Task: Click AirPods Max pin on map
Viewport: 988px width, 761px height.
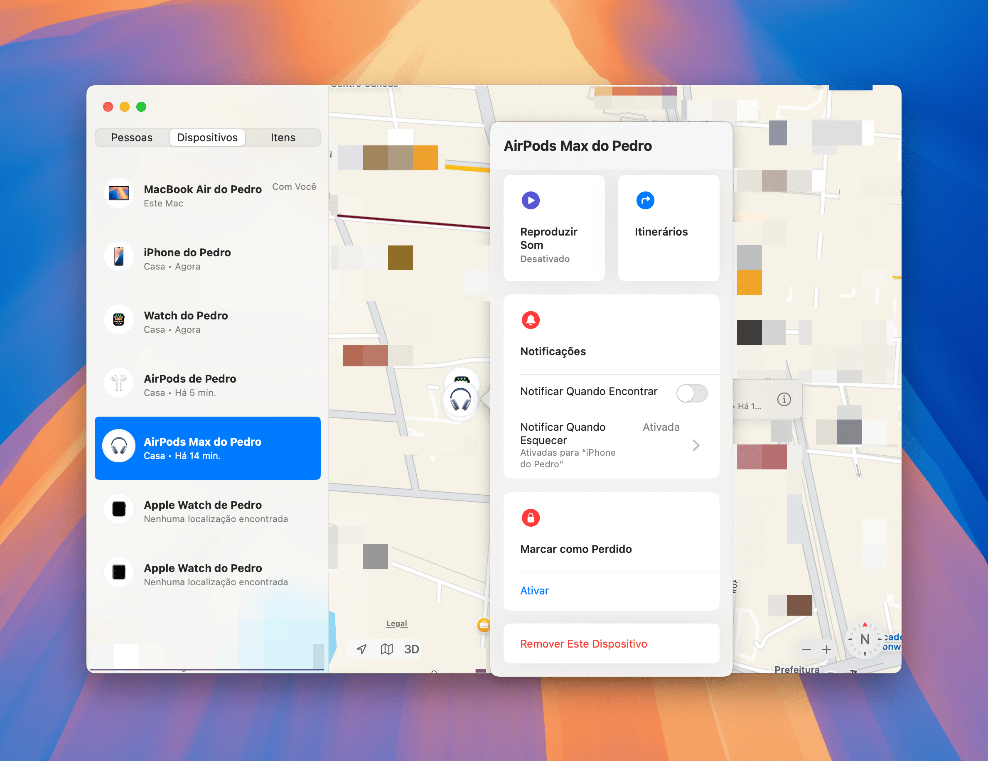Action: tap(460, 400)
